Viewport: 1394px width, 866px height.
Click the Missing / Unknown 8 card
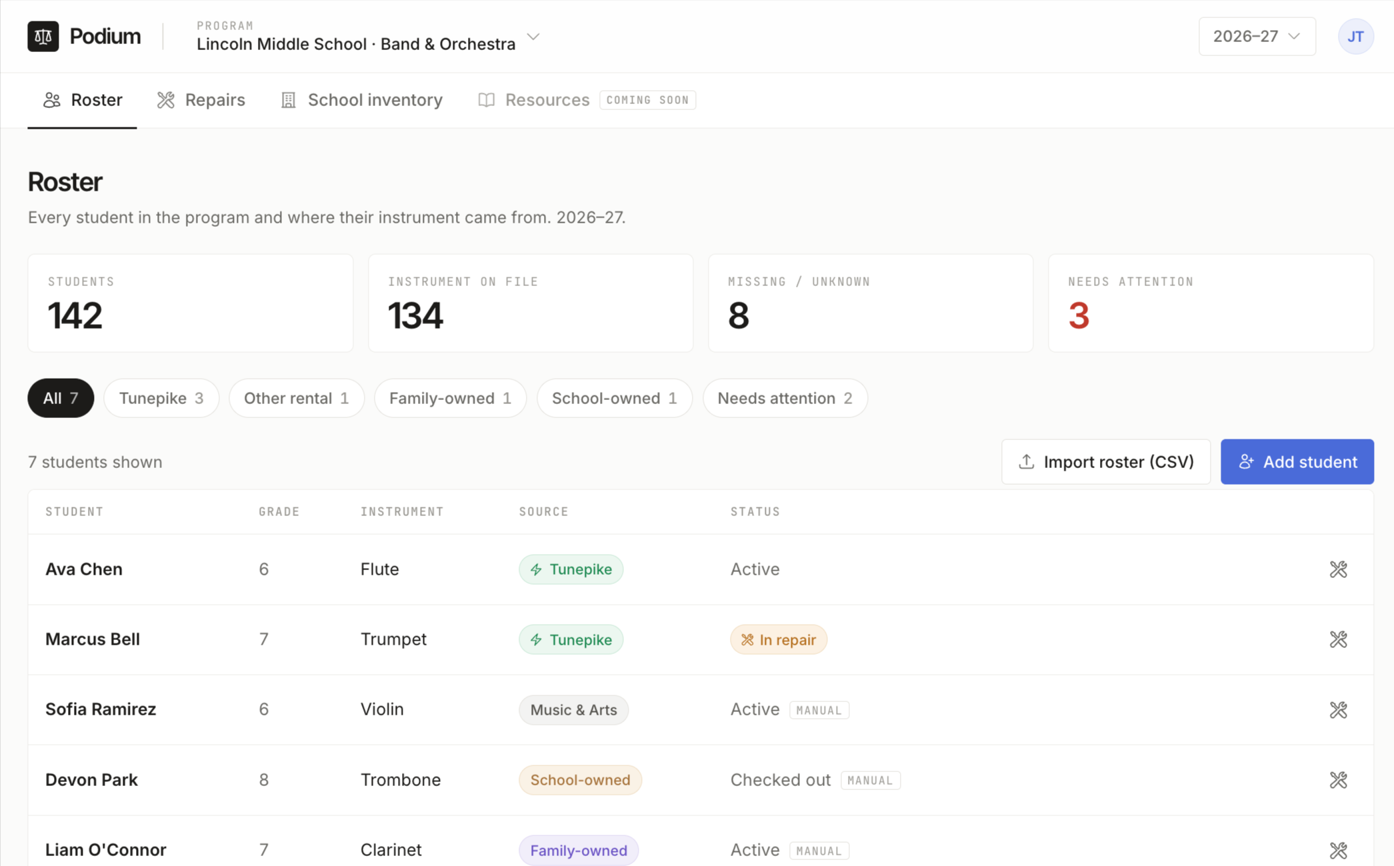tap(871, 303)
